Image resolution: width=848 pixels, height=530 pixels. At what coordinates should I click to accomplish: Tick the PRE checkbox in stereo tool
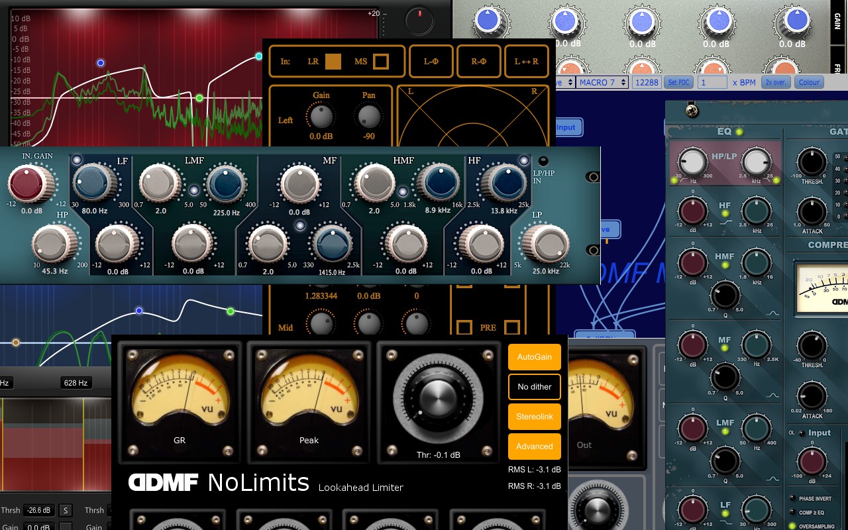(511, 327)
